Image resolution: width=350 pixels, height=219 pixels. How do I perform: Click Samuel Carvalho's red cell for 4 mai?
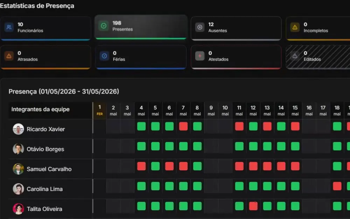coord(141,166)
